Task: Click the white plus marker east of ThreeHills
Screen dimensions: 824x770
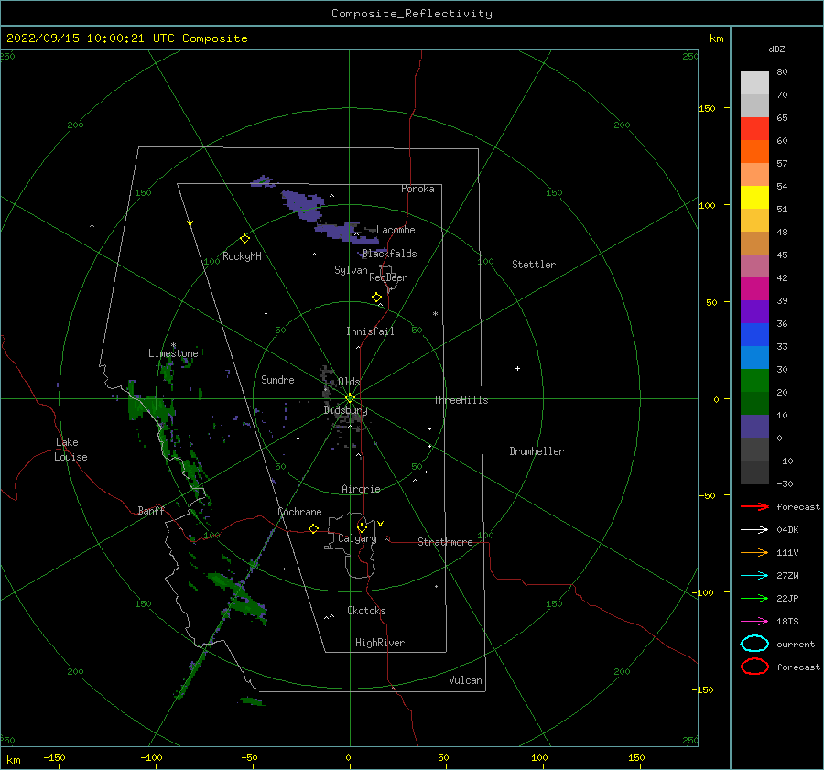Action: click(517, 368)
